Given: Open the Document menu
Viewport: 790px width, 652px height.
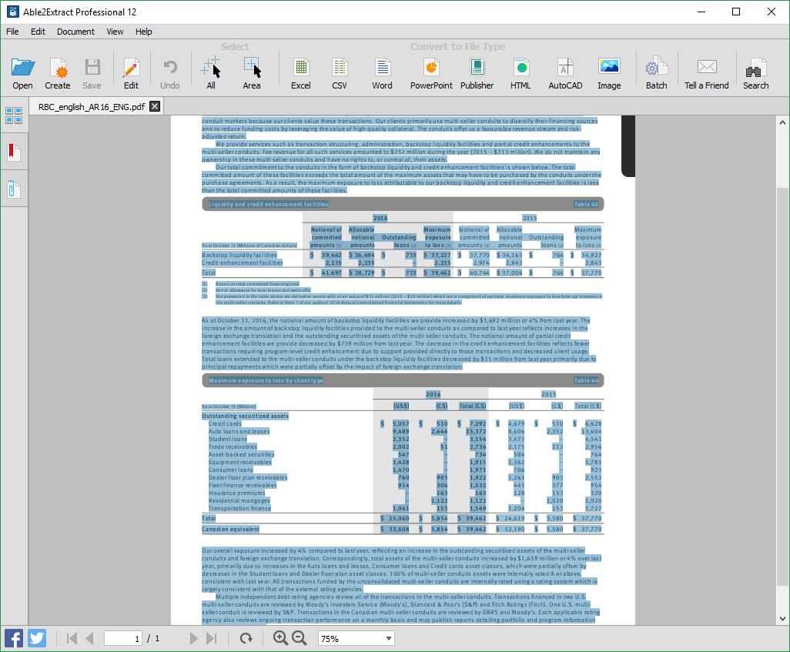Looking at the screenshot, I should pyautogui.click(x=75, y=32).
